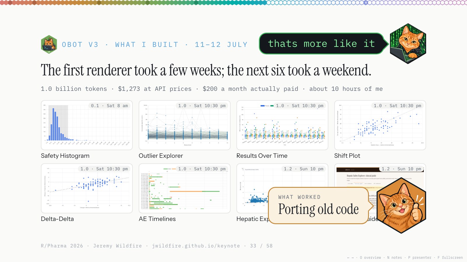Click the '$1,273 at API prices' stat
The height and width of the screenshot is (262, 467).
click(x=155, y=89)
